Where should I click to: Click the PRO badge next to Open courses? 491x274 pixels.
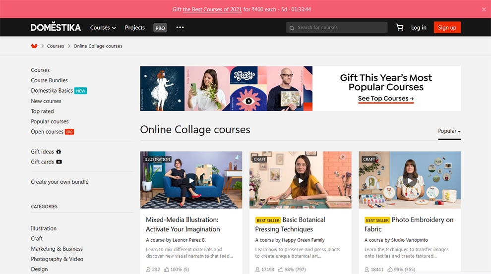(69, 132)
